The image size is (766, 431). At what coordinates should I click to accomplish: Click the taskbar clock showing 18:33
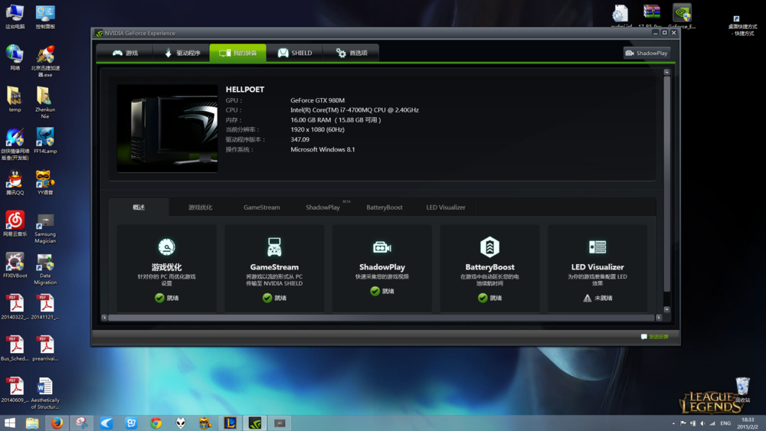pyautogui.click(x=748, y=423)
